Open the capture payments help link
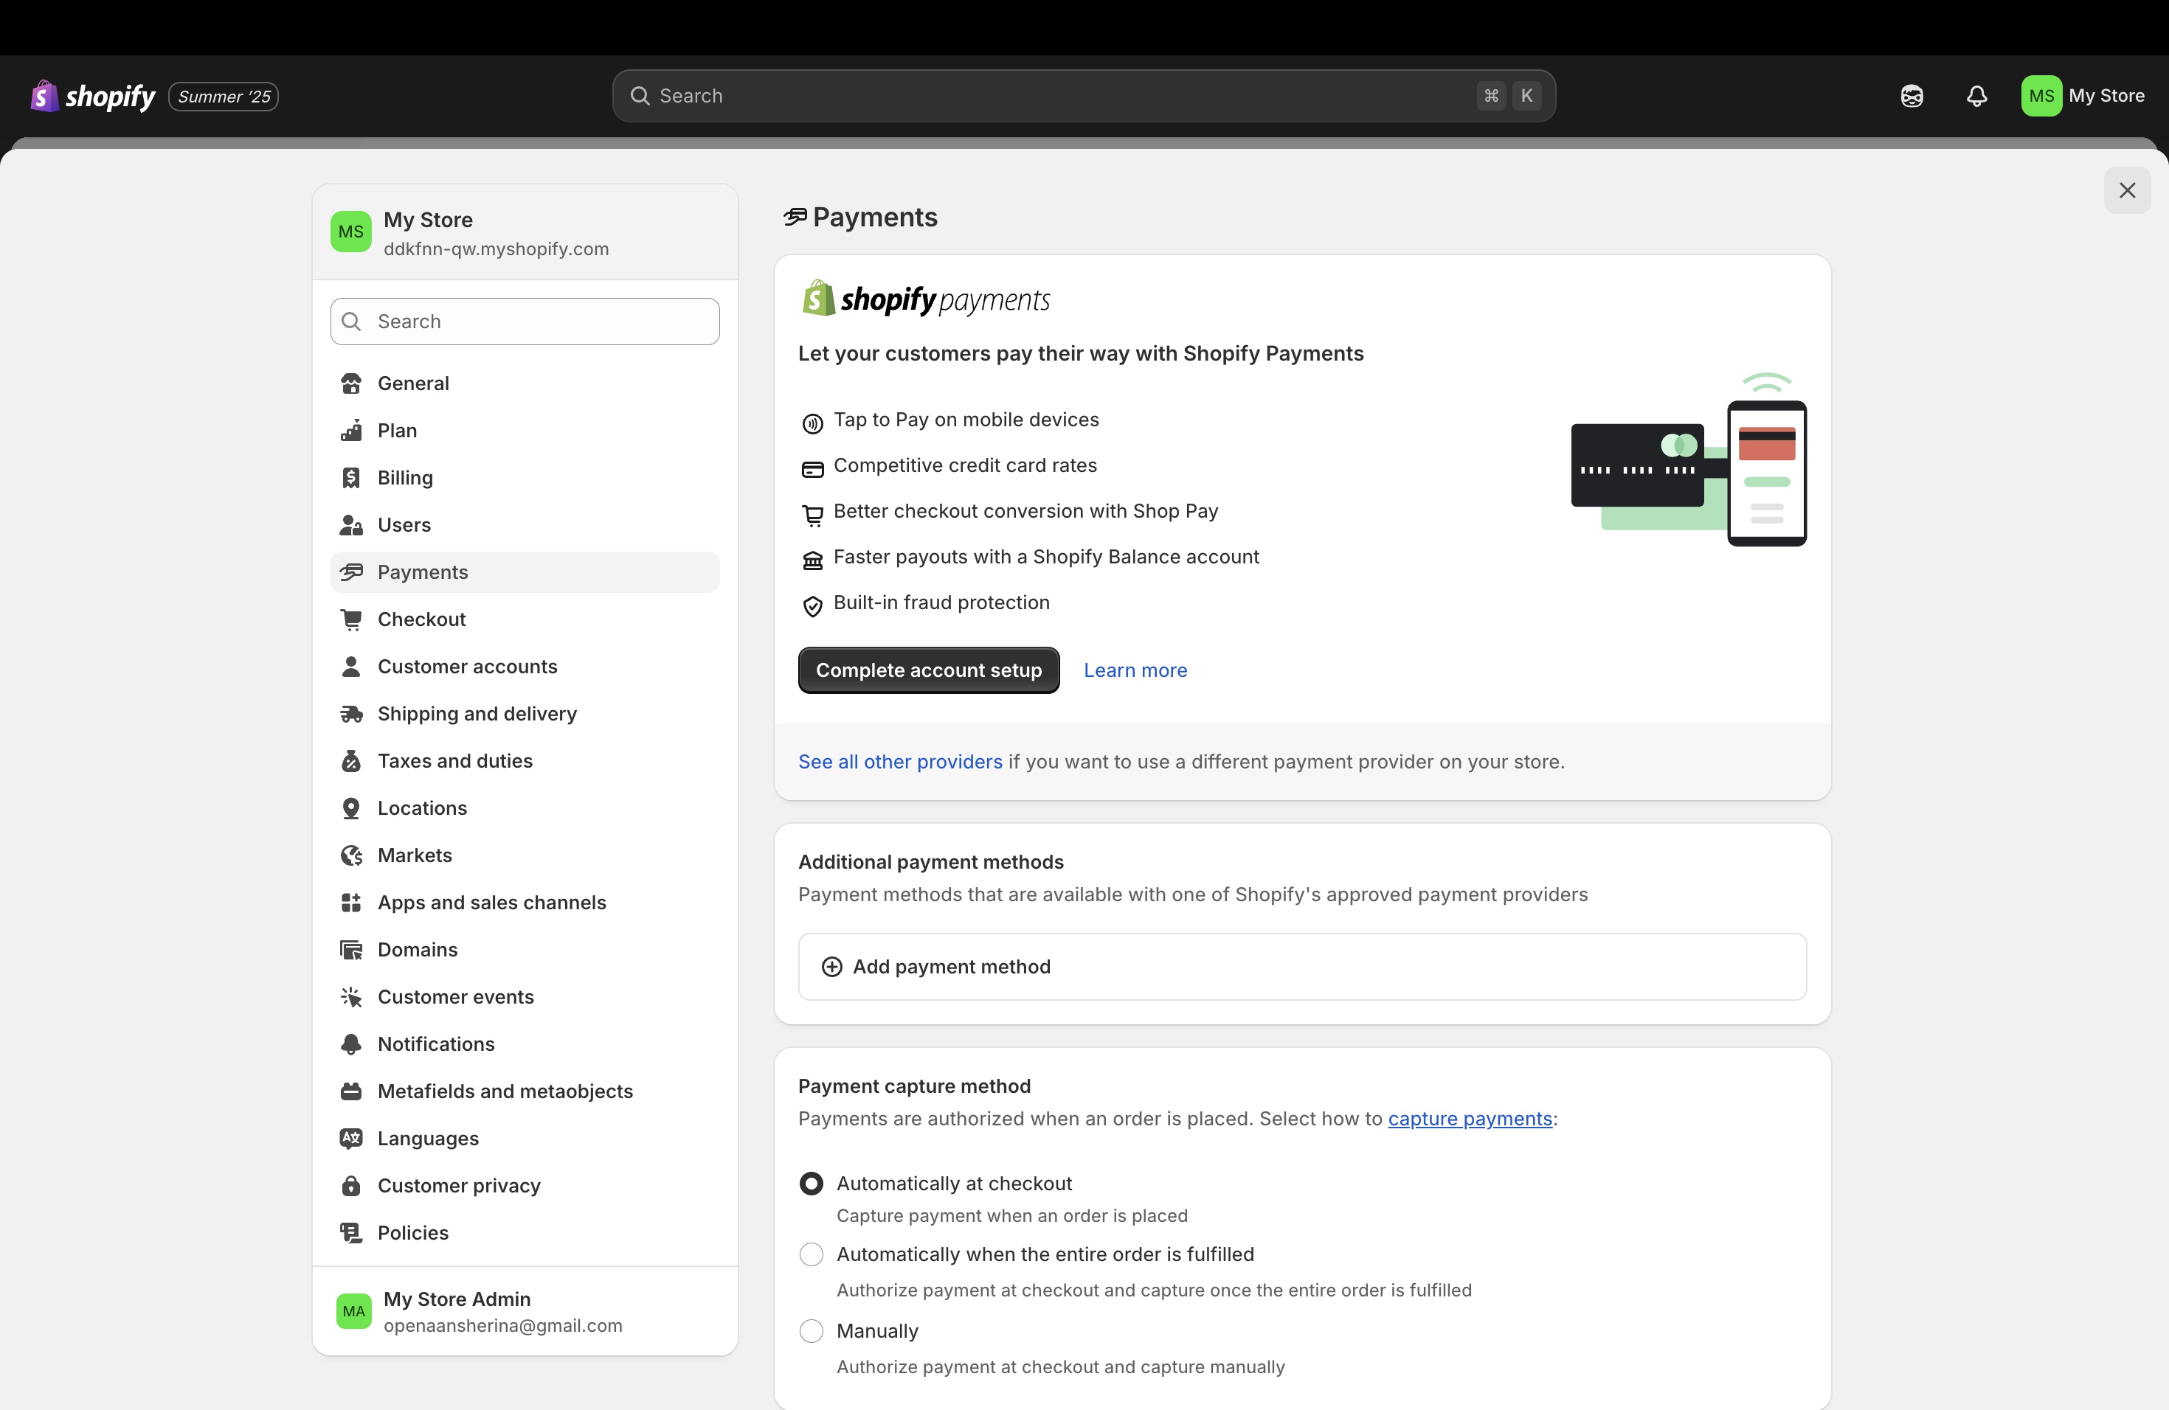Image resolution: width=2169 pixels, height=1410 pixels. click(1470, 1119)
